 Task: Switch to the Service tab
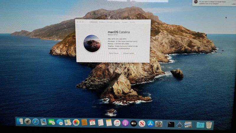tap(132, 22)
